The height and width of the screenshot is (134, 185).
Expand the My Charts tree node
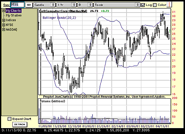coord(4,11)
